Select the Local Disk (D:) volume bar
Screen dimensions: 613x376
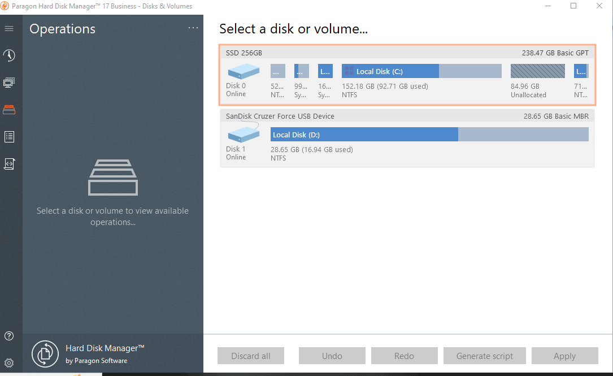pyautogui.click(x=429, y=135)
